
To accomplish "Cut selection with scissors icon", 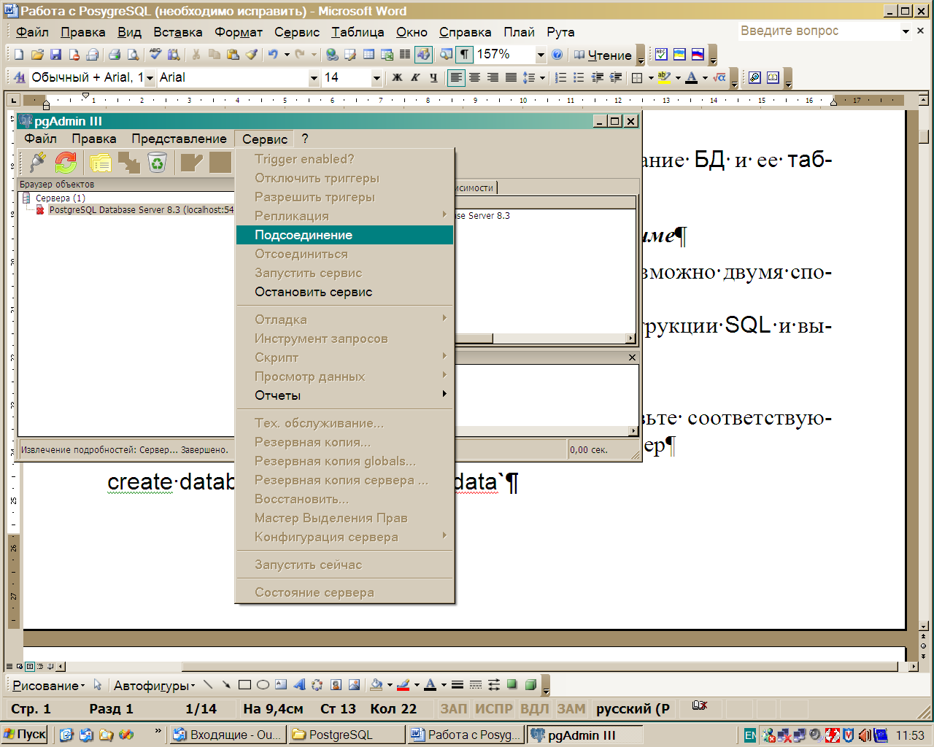I will (x=196, y=55).
